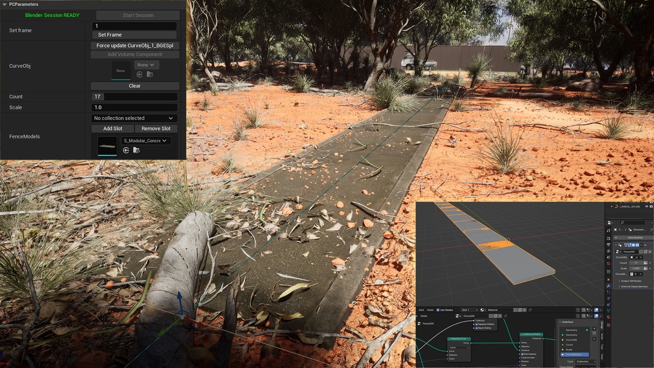Select _UNREAL_SPLINE in Blender outliner
The height and width of the screenshot is (368, 654).
[x=629, y=206]
